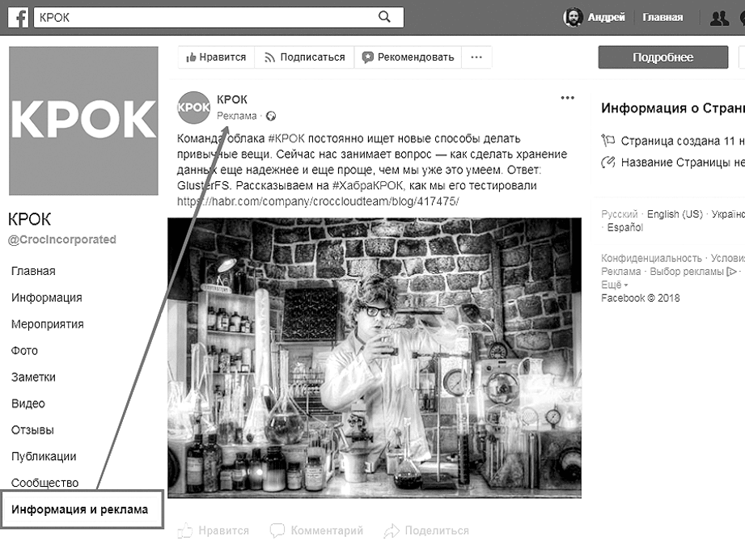Click the page-created flag icon
The image size is (745, 545).
(607, 141)
